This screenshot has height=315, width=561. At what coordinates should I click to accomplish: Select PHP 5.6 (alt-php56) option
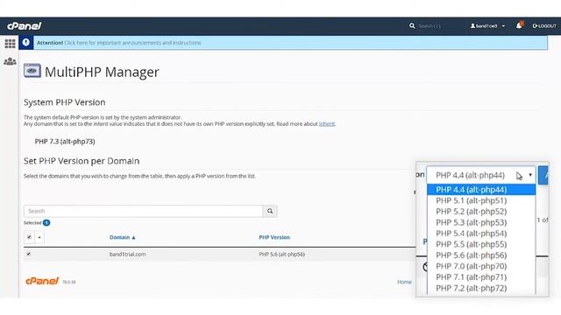pyautogui.click(x=481, y=255)
